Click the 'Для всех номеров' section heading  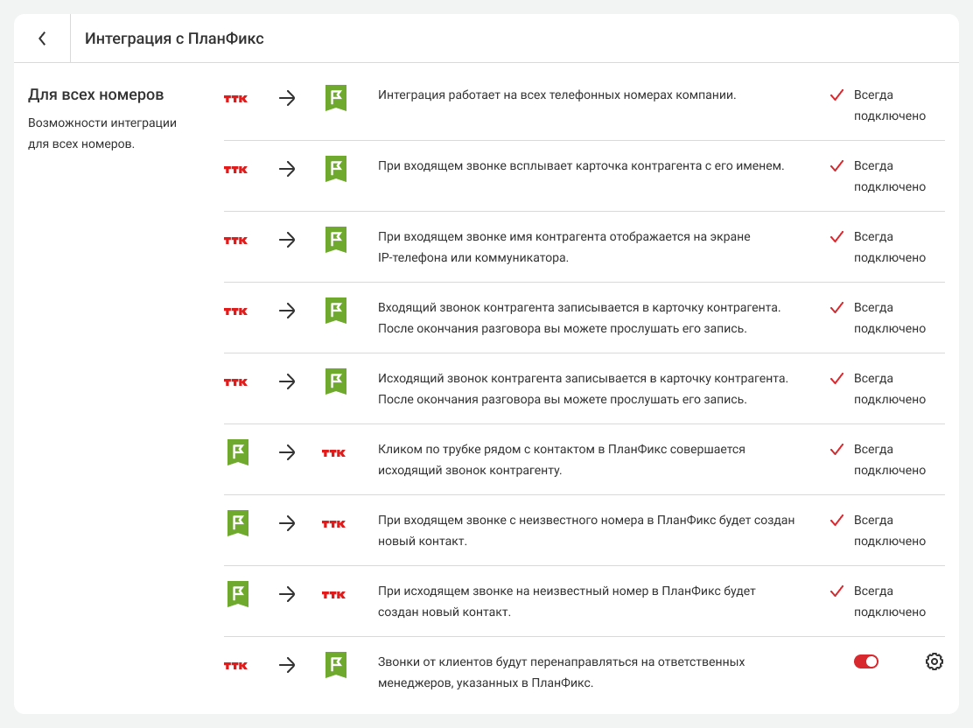pos(96,94)
